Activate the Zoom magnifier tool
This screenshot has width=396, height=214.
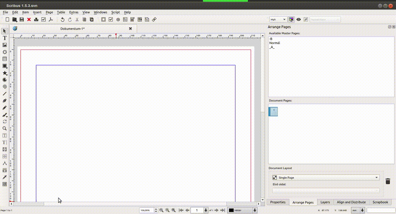coord(5,128)
